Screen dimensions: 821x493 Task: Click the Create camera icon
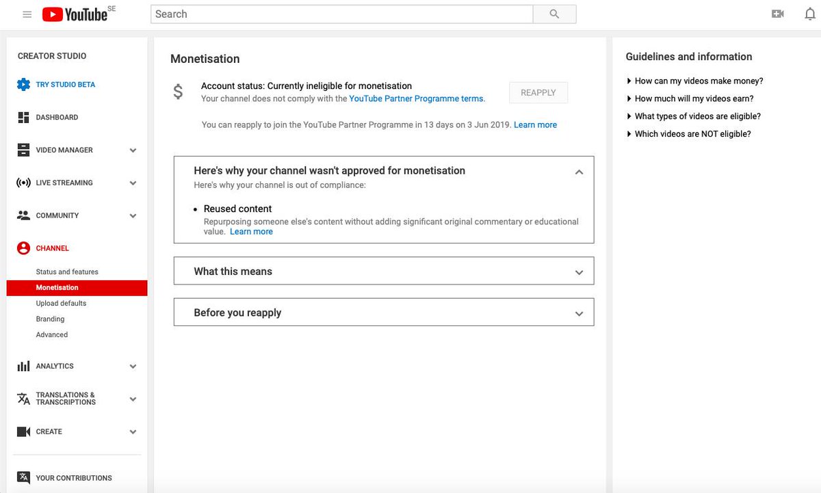click(x=23, y=431)
